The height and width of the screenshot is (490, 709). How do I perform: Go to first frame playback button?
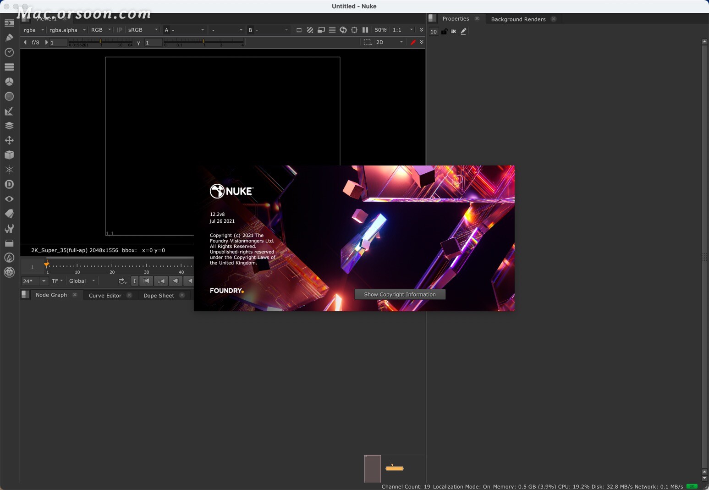click(x=147, y=281)
